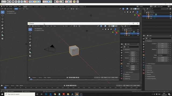Image resolution: width=172 pixels, height=96 pixels.
Task: Open Add menu in front window header
Action: click(x=51, y=26)
